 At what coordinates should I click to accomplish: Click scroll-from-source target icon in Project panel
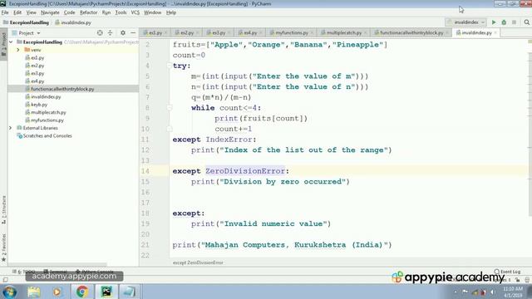[100, 33]
